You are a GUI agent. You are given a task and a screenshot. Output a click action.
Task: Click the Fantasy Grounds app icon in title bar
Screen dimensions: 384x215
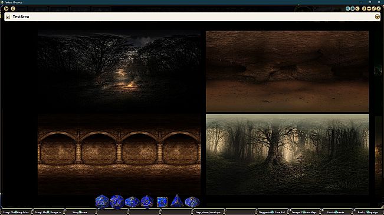pos(2,2)
